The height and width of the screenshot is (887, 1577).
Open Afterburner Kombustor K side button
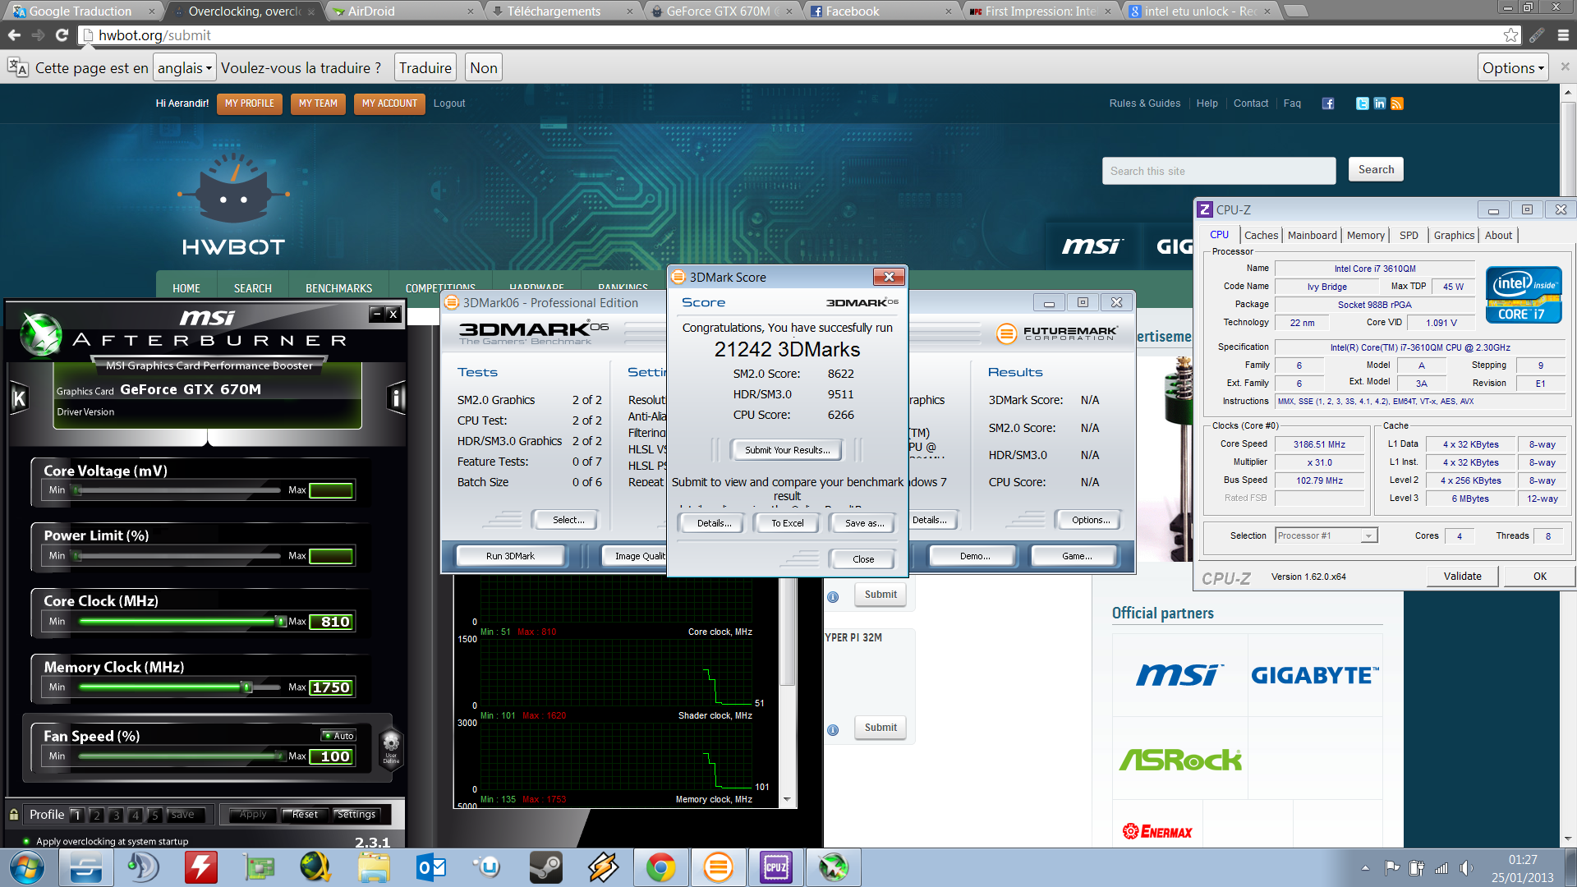pos(19,399)
